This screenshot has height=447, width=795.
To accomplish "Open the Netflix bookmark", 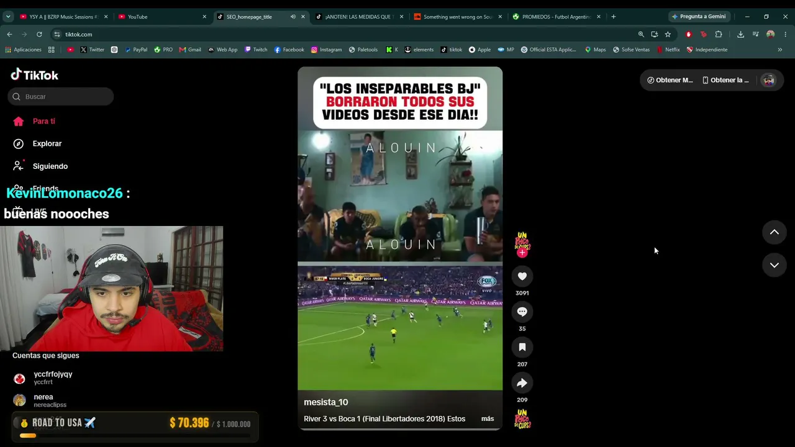I will (x=668, y=50).
